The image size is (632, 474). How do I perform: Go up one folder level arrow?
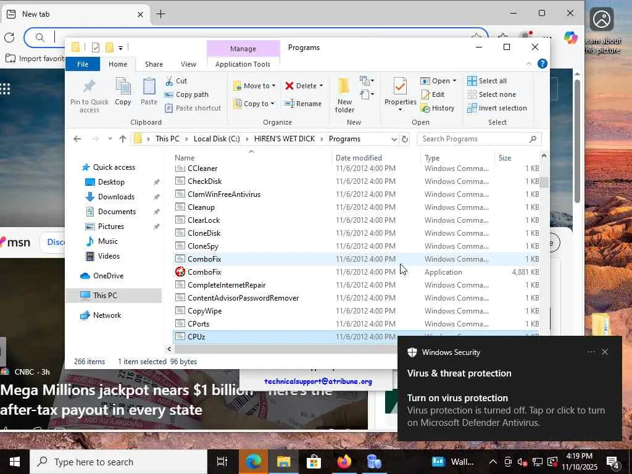pyautogui.click(x=123, y=139)
